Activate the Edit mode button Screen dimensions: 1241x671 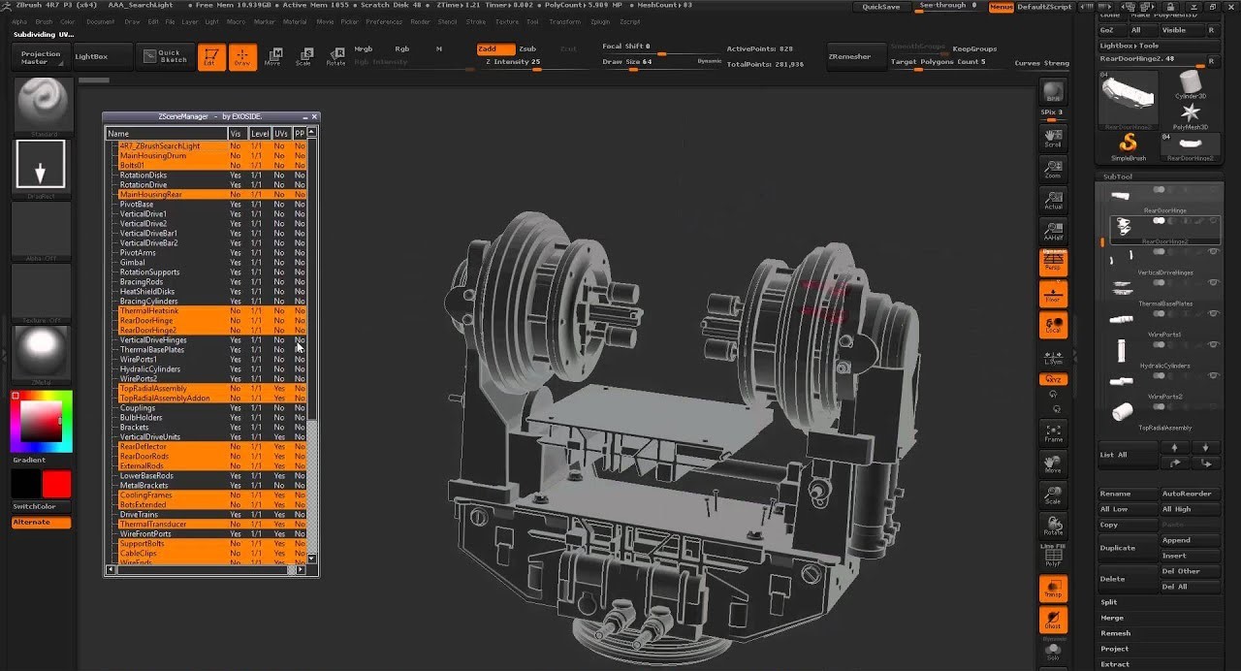[210, 57]
